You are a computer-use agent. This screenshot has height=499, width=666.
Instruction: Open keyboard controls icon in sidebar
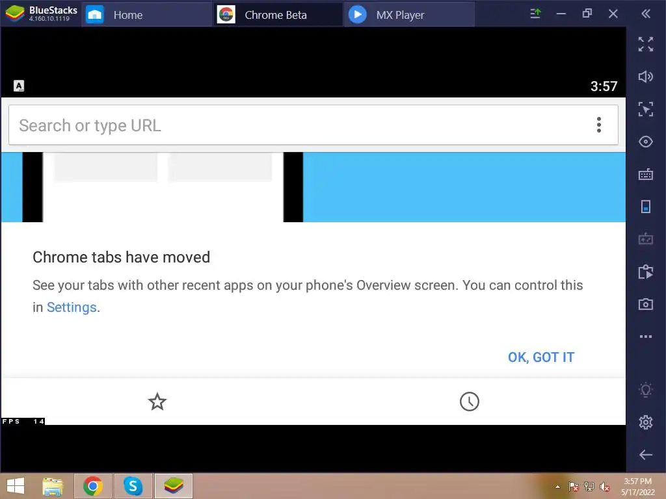(646, 174)
